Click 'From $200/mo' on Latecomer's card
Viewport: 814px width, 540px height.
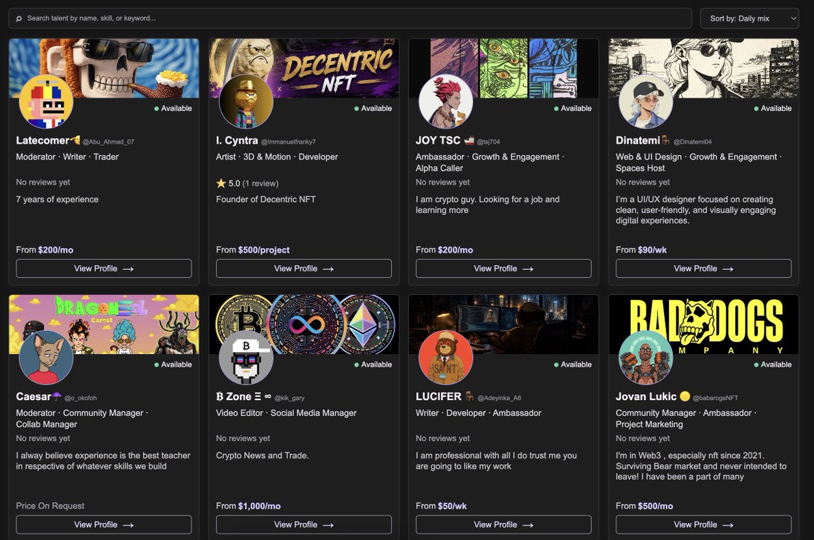point(45,250)
